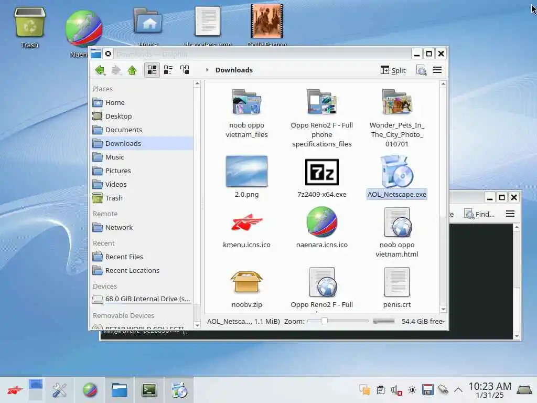The height and width of the screenshot is (403, 537).
Task: Open Desktop in the Places panel
Action: pyautogui.click(x=142, y=116)
